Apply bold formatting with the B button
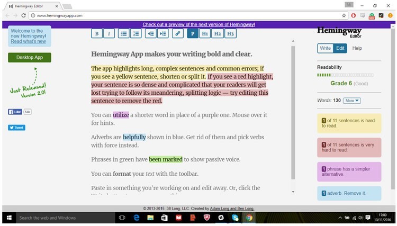 point(97,33)
